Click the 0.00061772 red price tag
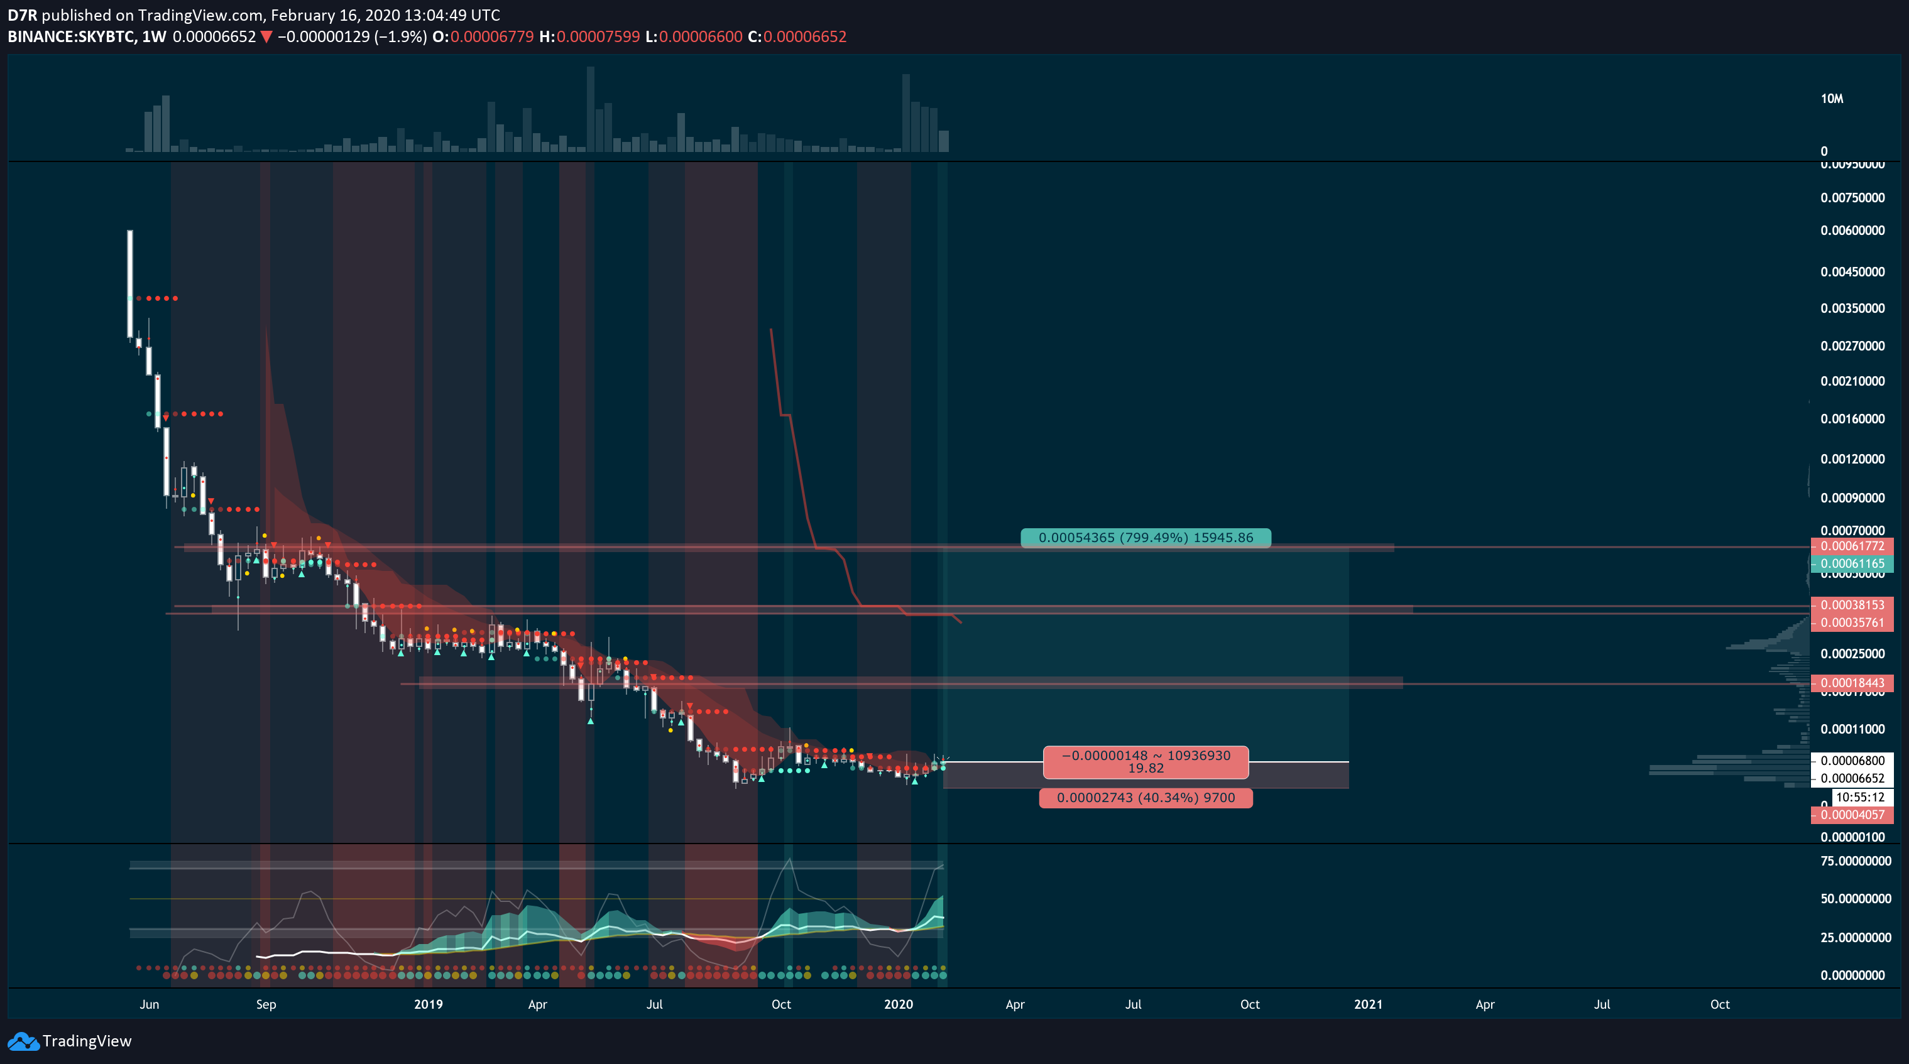 (x=1852, y=546)
